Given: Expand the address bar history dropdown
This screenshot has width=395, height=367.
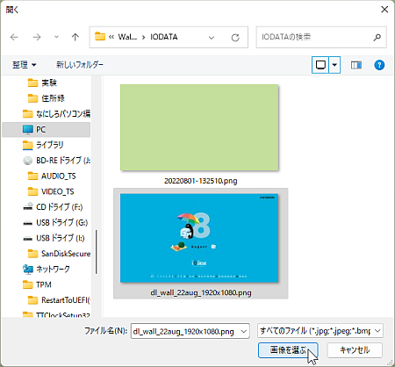Looking at the screenshot, I should (212, 38).
